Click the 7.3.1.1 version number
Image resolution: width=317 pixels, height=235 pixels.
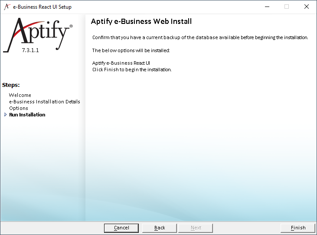coord(30,50)
